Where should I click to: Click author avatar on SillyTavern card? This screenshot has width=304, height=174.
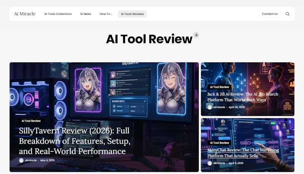click(x=21, y=160)
